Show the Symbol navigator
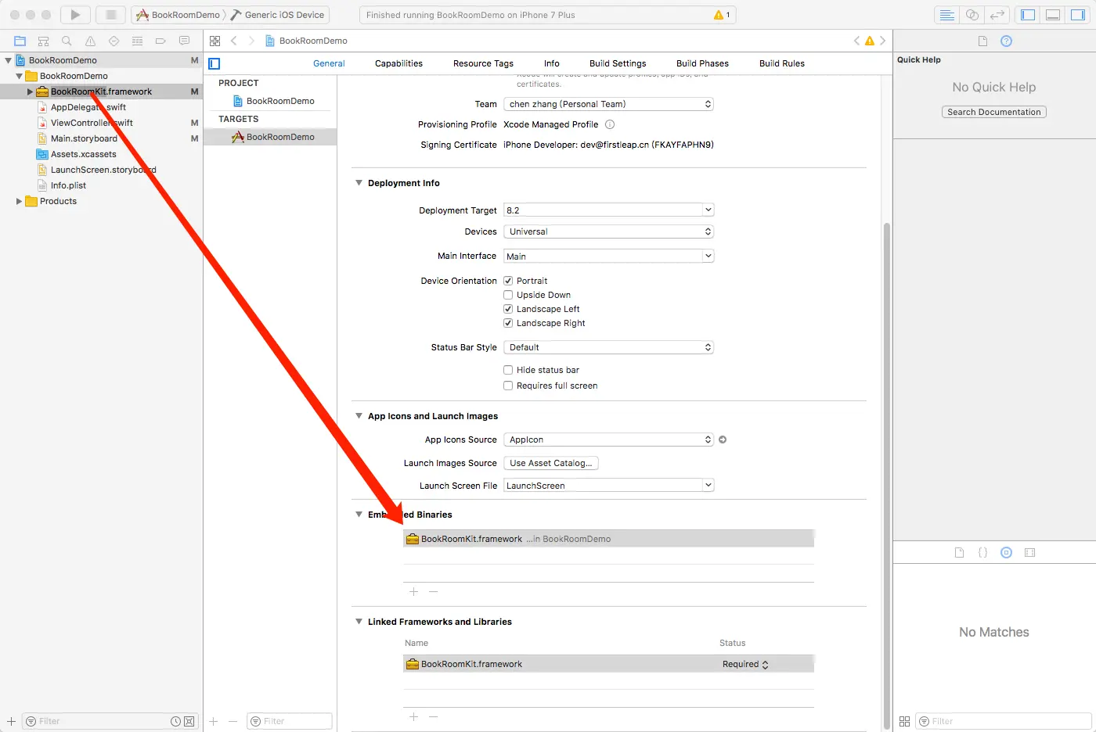The height and width of the screenshot is (732, 1096). click(44, 41)
